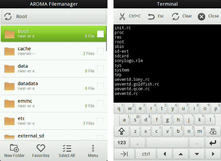The height and width of the screenshot is (161, 221).
Task: Open the data folder entry
Action: 54,68
